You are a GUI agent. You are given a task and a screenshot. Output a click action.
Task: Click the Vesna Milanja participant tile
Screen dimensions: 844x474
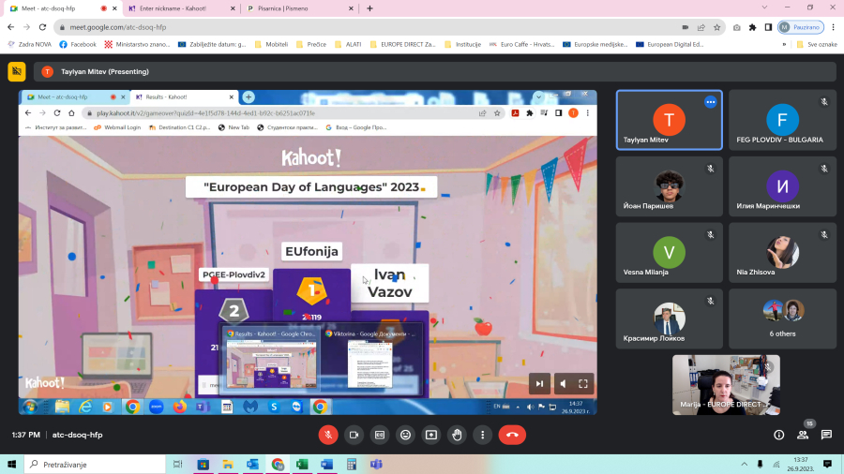pyautogui.click(x=669, y=253)
